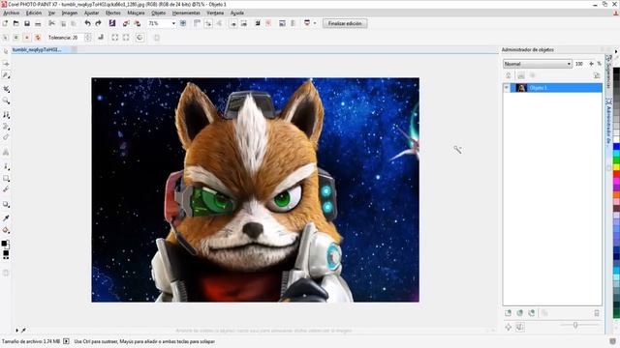Click New Object icon in object manager
Viewport: 620px width, 348px height.
[508, 313]
